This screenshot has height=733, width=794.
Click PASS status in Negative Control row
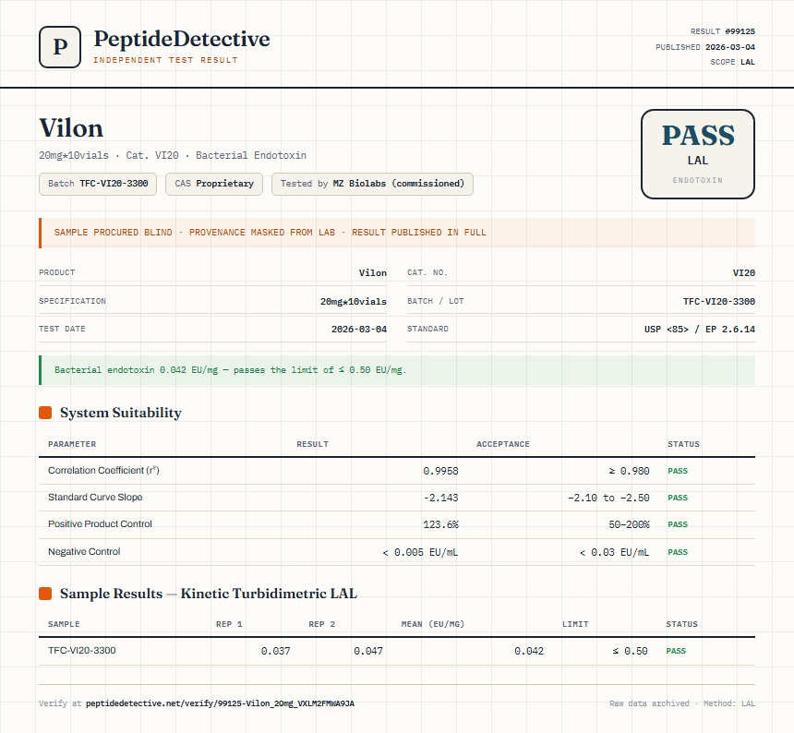(678, 552)
